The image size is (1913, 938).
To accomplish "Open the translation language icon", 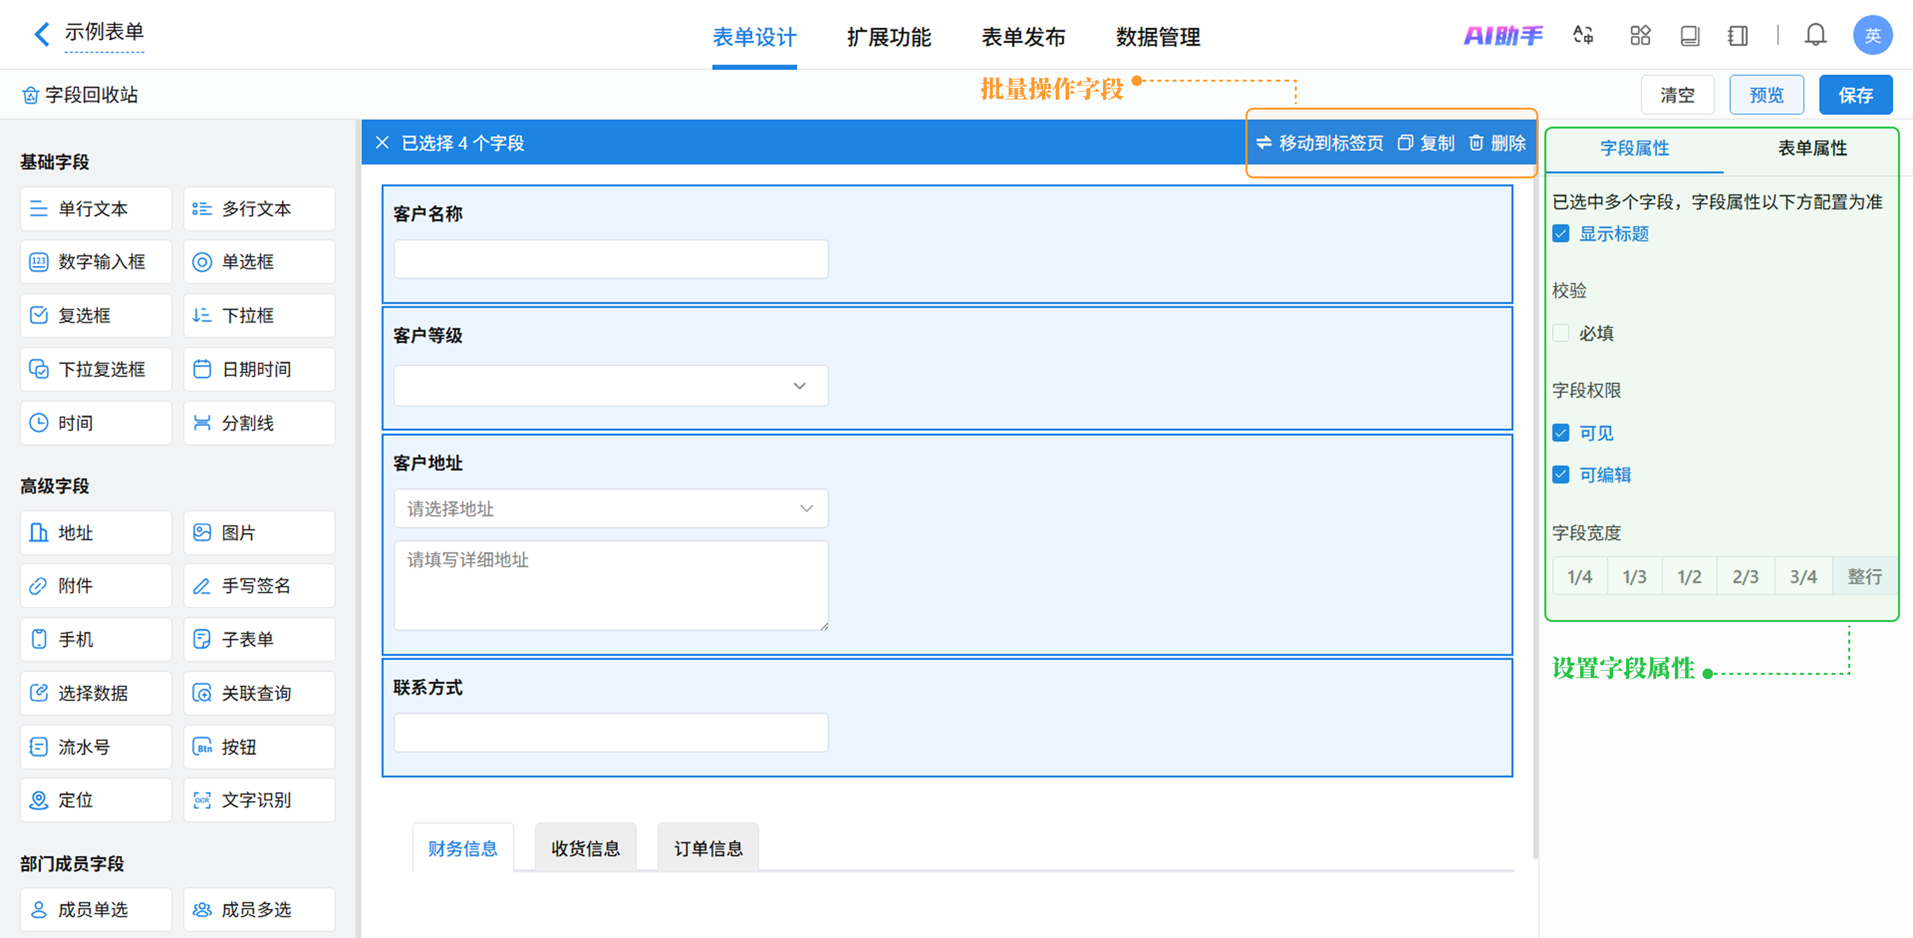I will (x=1583, y=35).
